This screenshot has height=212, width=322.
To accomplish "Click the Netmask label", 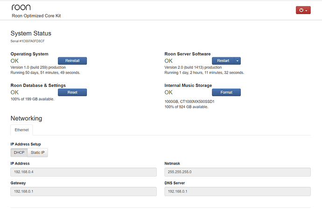I will [172, 163].
